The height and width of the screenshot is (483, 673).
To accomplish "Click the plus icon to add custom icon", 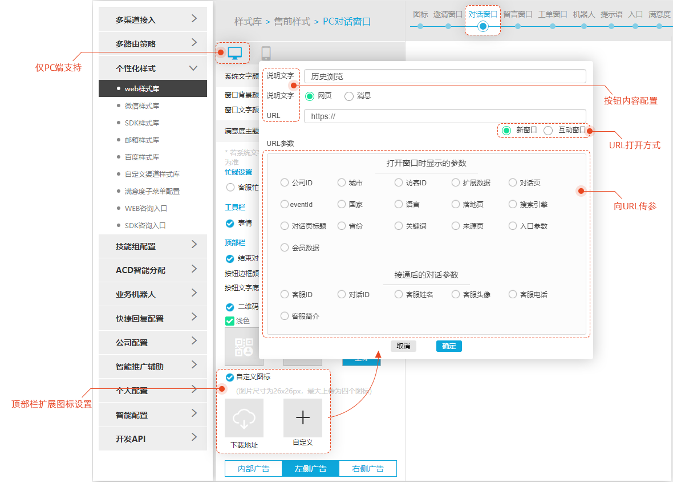I will coord(303,418).
